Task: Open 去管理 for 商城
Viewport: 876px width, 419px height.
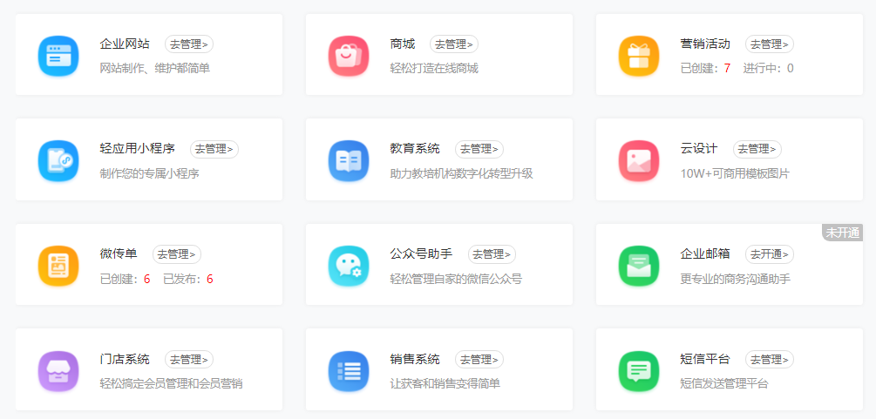Action: 453,44
